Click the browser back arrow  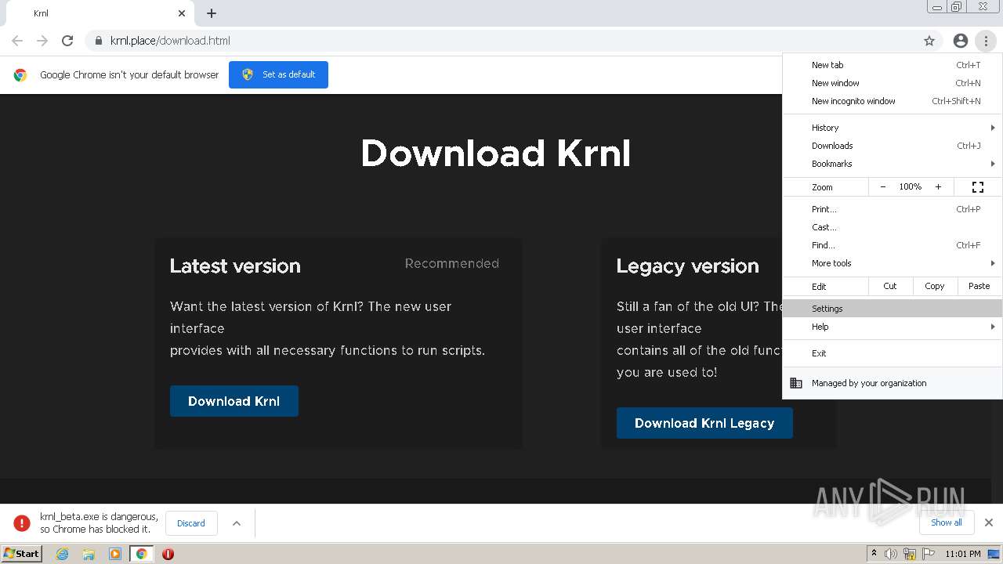point(17,41)
